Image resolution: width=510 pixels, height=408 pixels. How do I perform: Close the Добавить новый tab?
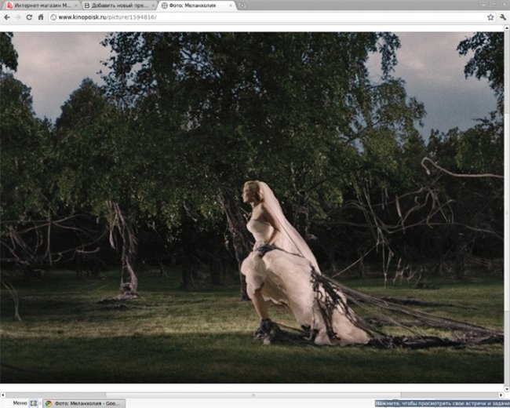tap(151, 5)
